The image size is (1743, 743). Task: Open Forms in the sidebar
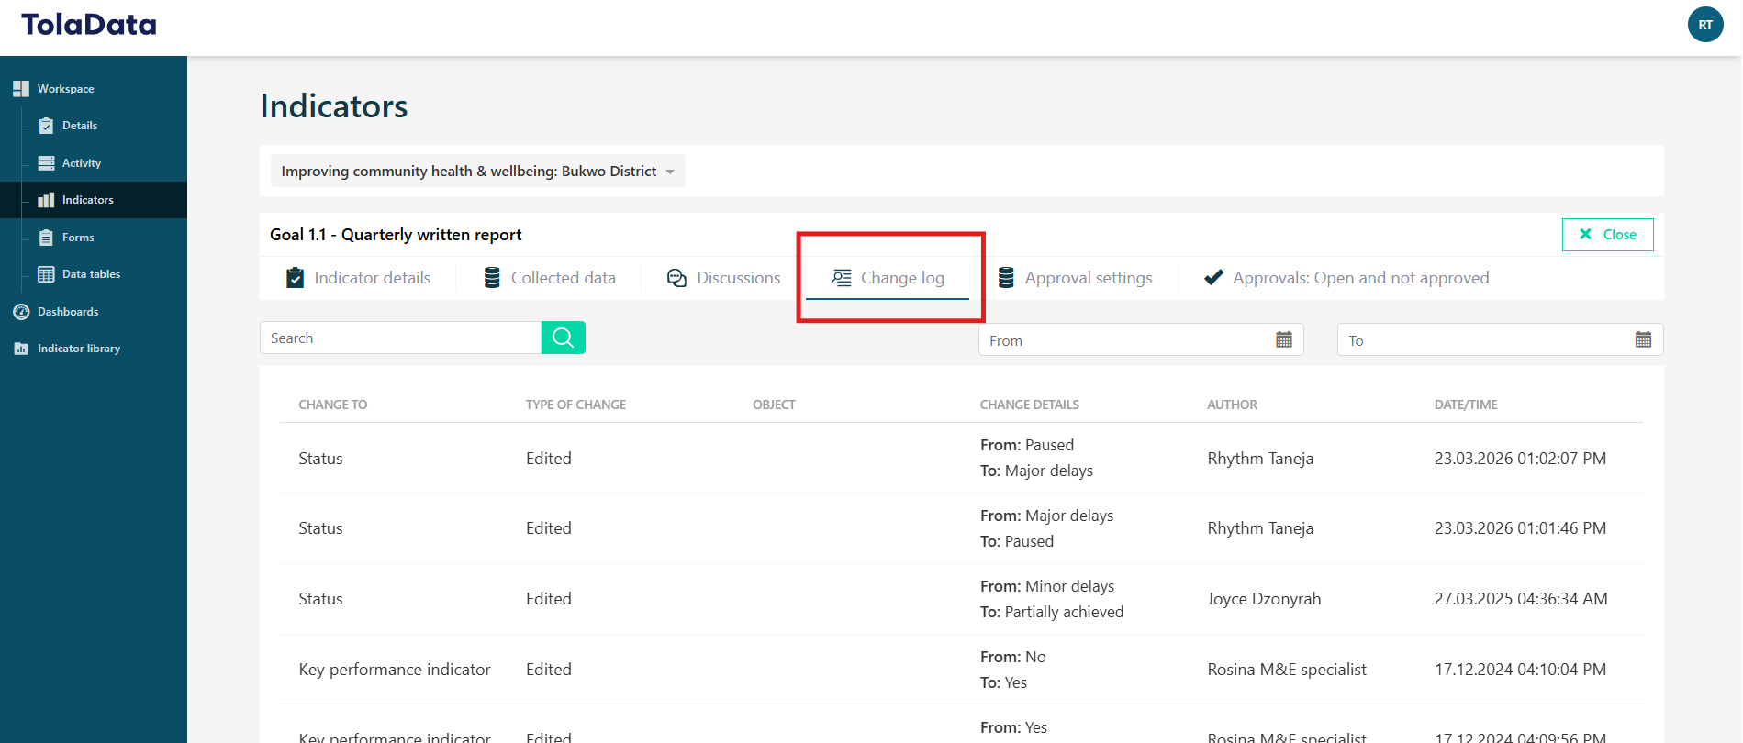tap(77, 238)
